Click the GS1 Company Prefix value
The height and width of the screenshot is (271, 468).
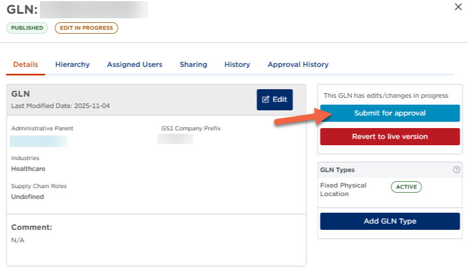tap(175, 139)
